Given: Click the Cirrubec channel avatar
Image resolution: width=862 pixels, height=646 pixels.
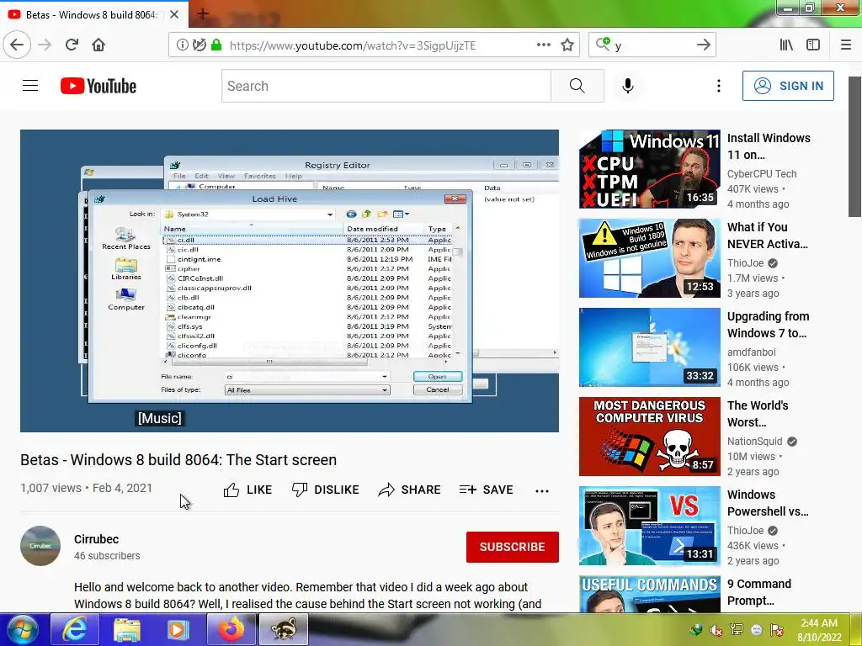Looking at the screenshot, I should point(40,546).
